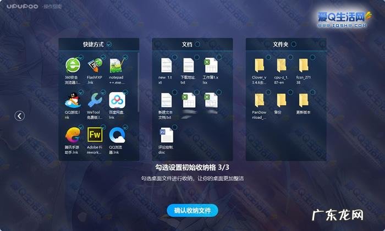Screen dimensions: 385x231
Task: Click the 360安全浏览器 shortcut icon
Action: pos(73,65)
